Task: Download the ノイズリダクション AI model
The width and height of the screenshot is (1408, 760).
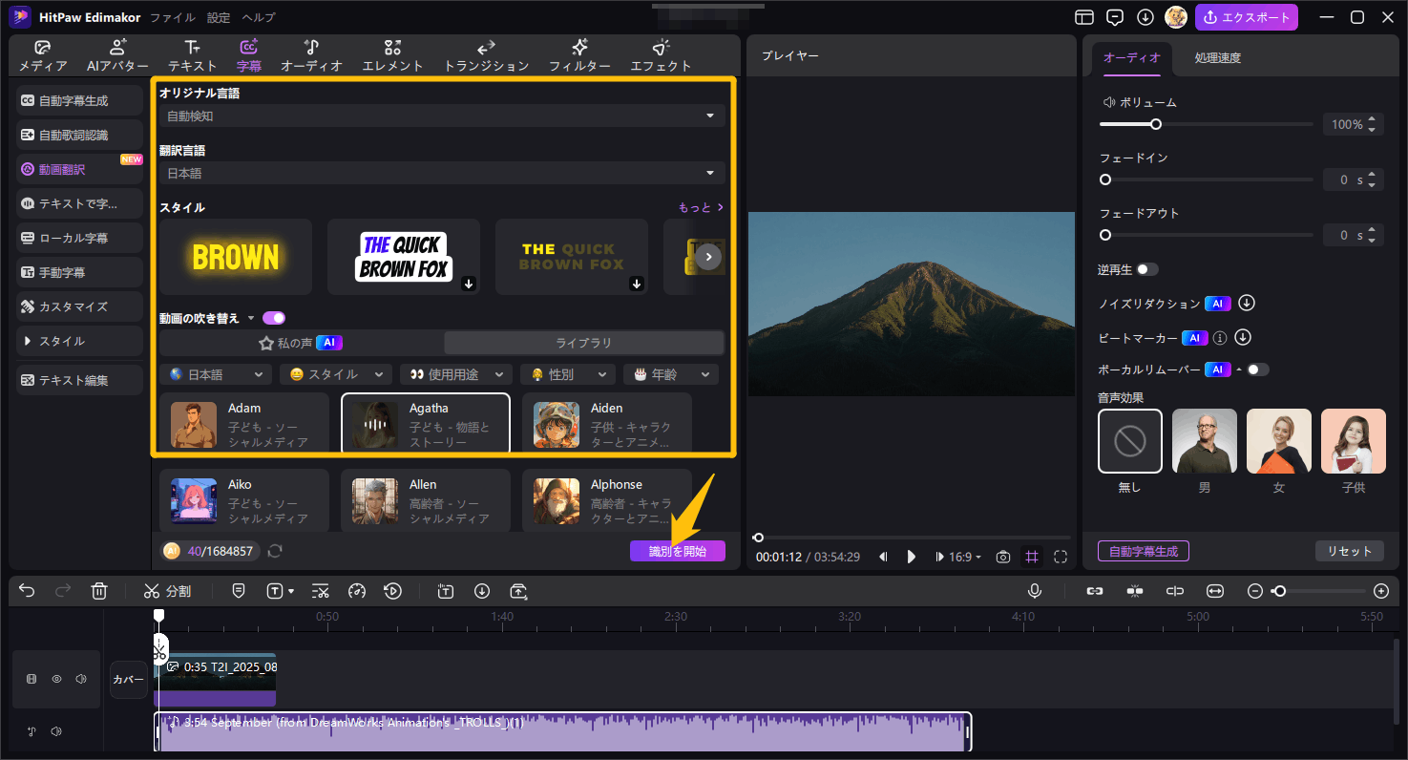Action: [1246, 304]
